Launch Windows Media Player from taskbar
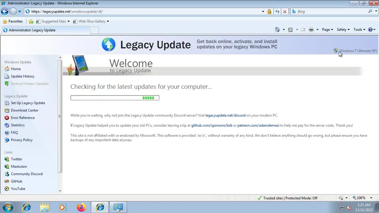This screenshot has height=213, width=379. tap(62, 207)
